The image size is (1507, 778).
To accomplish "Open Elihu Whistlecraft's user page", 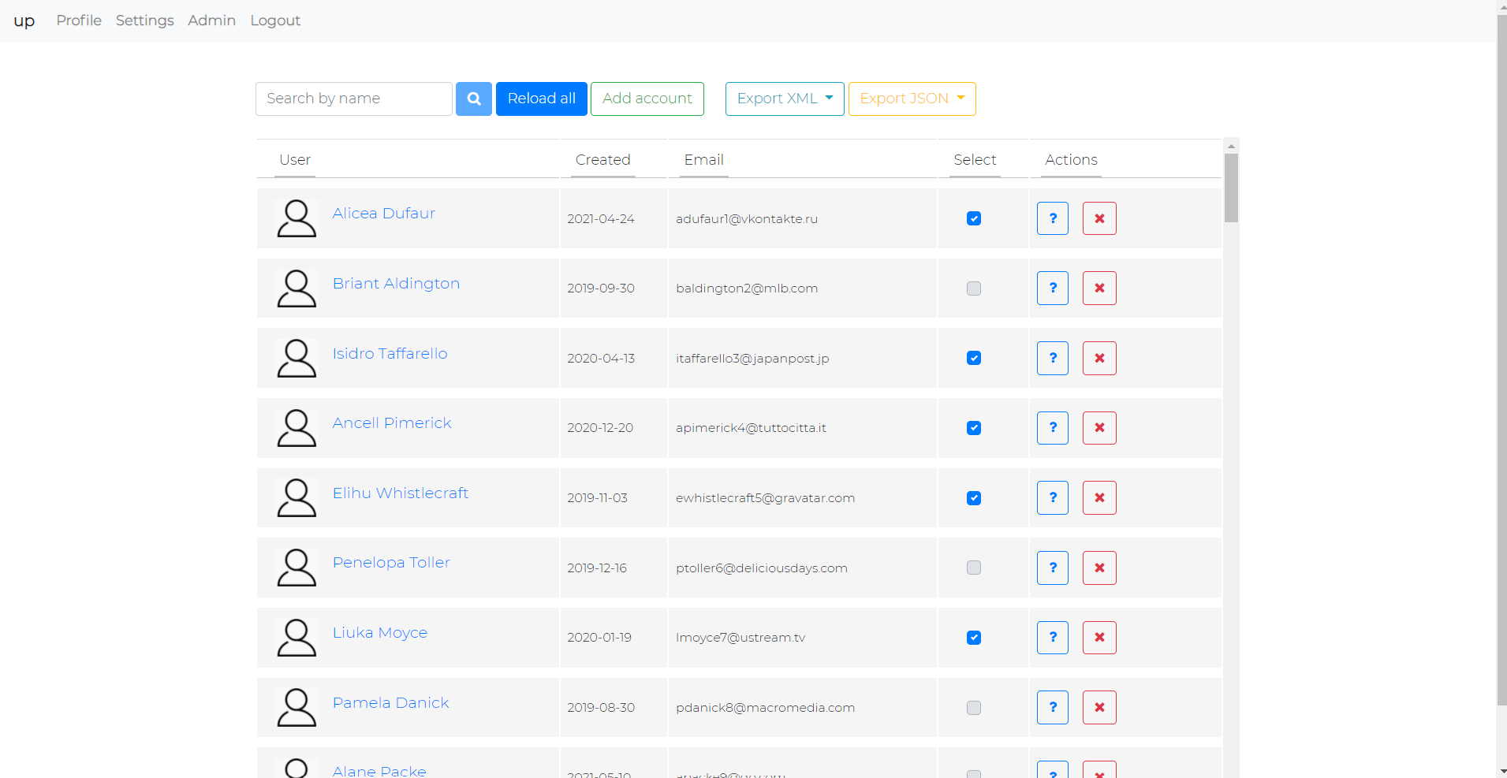I will pos(401,493).
